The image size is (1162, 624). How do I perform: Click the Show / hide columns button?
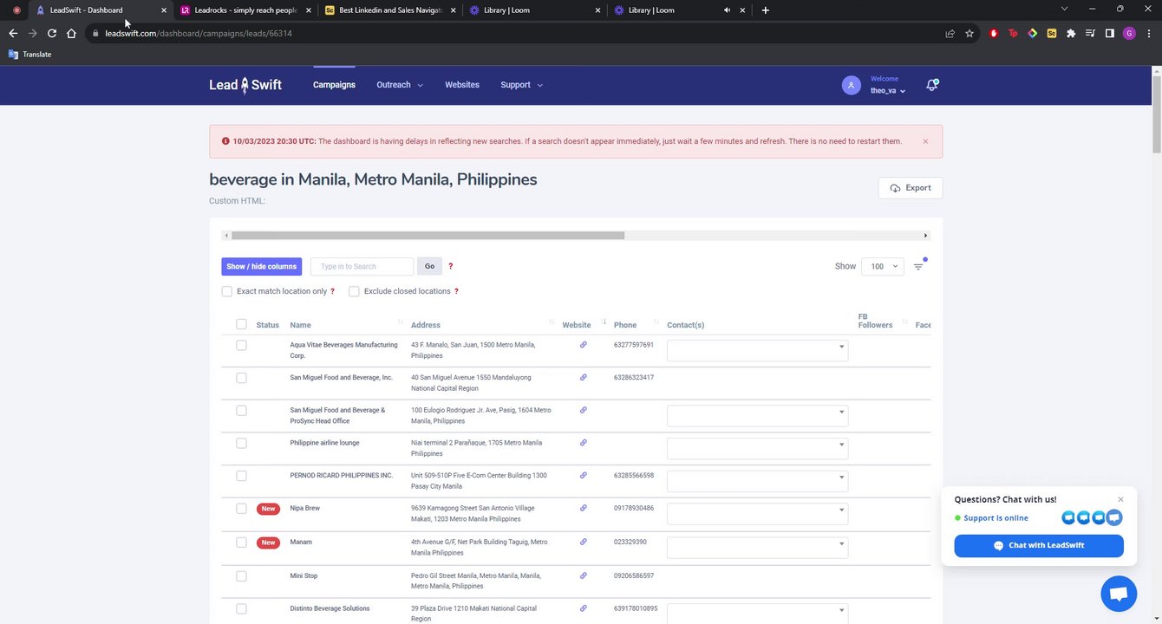(x=262, y=266)
